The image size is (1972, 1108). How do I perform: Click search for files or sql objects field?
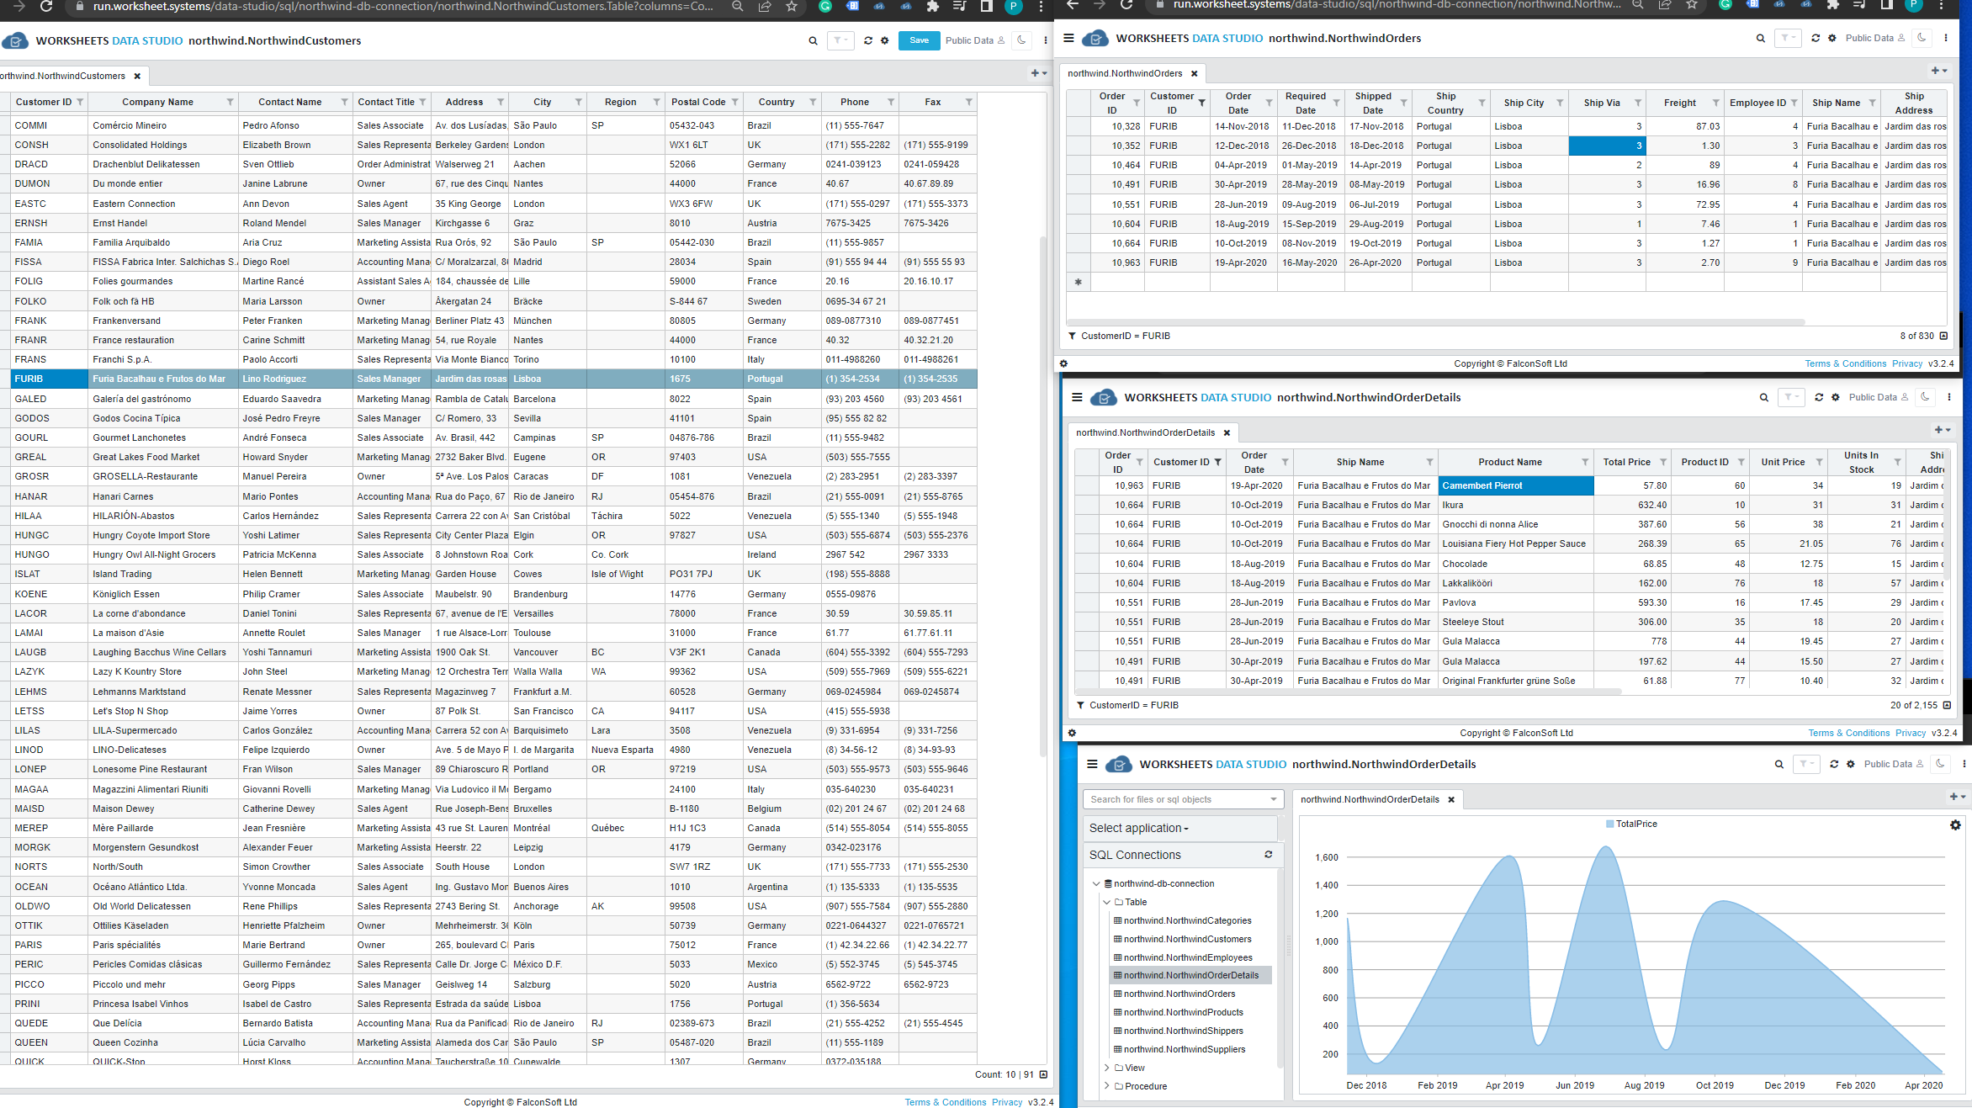(x=1183, y=799)
